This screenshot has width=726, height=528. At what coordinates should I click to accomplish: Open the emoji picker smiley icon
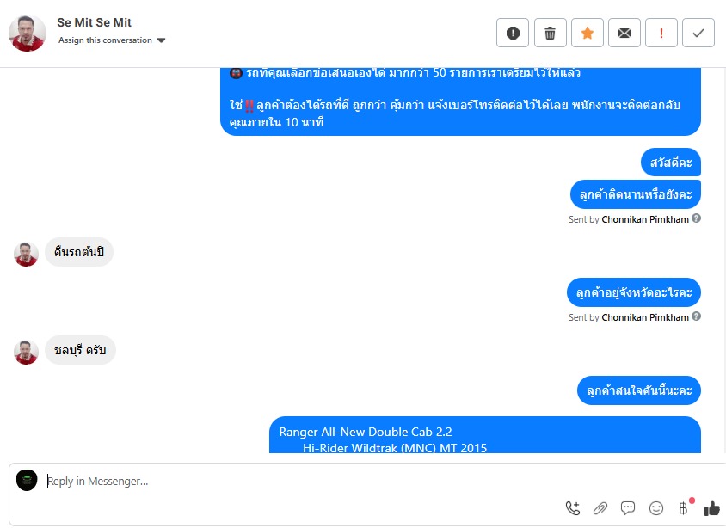656,508
